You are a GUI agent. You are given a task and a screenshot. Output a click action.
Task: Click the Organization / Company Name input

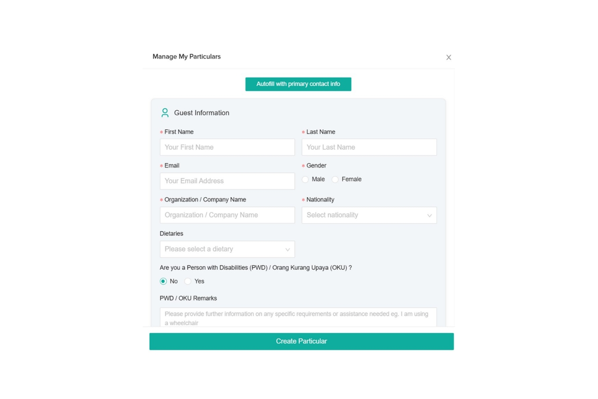pyautogui.click(x=227, y=215)
